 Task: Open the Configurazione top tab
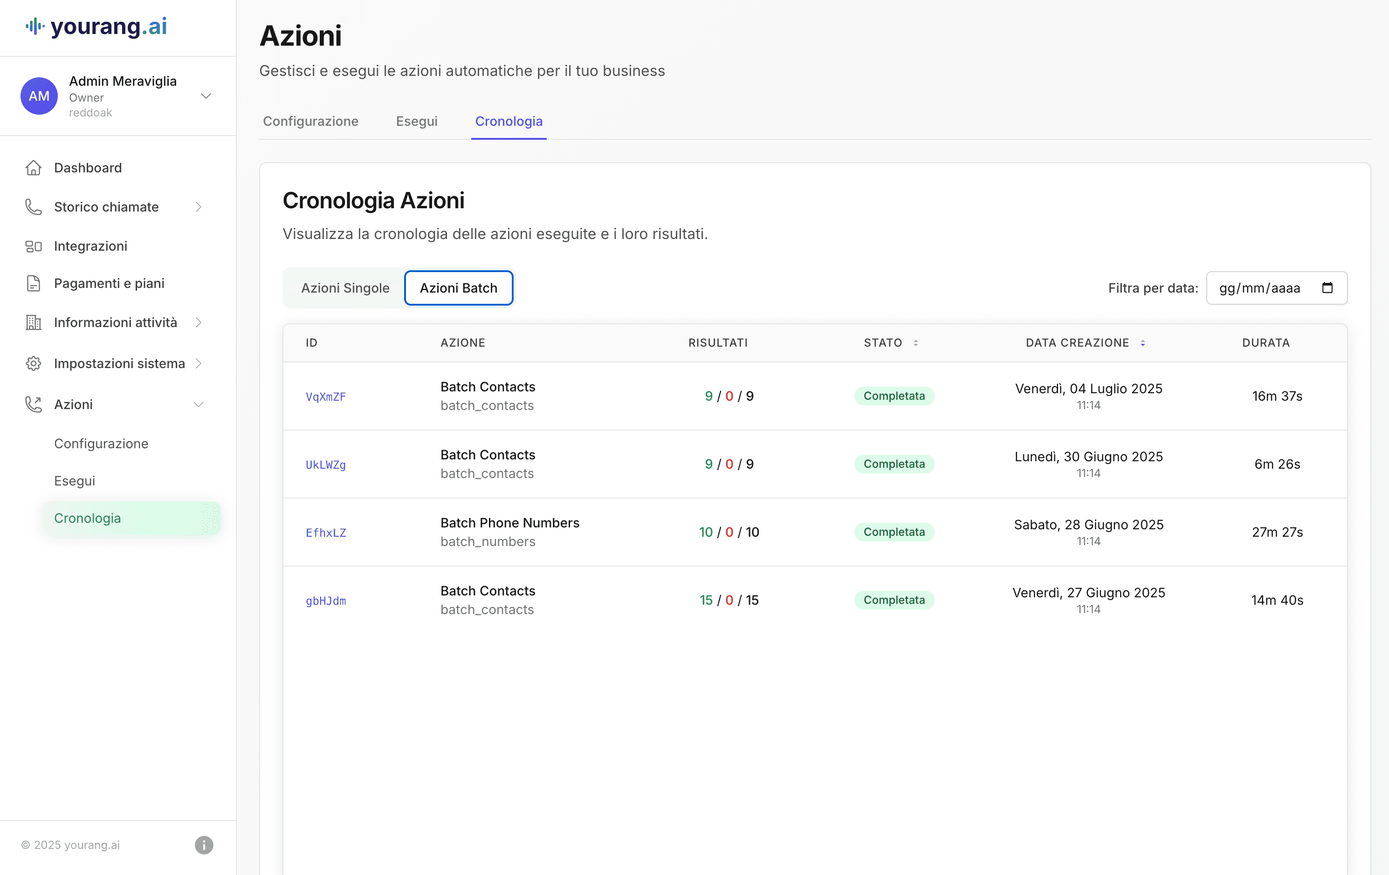(x=310, y=121)
